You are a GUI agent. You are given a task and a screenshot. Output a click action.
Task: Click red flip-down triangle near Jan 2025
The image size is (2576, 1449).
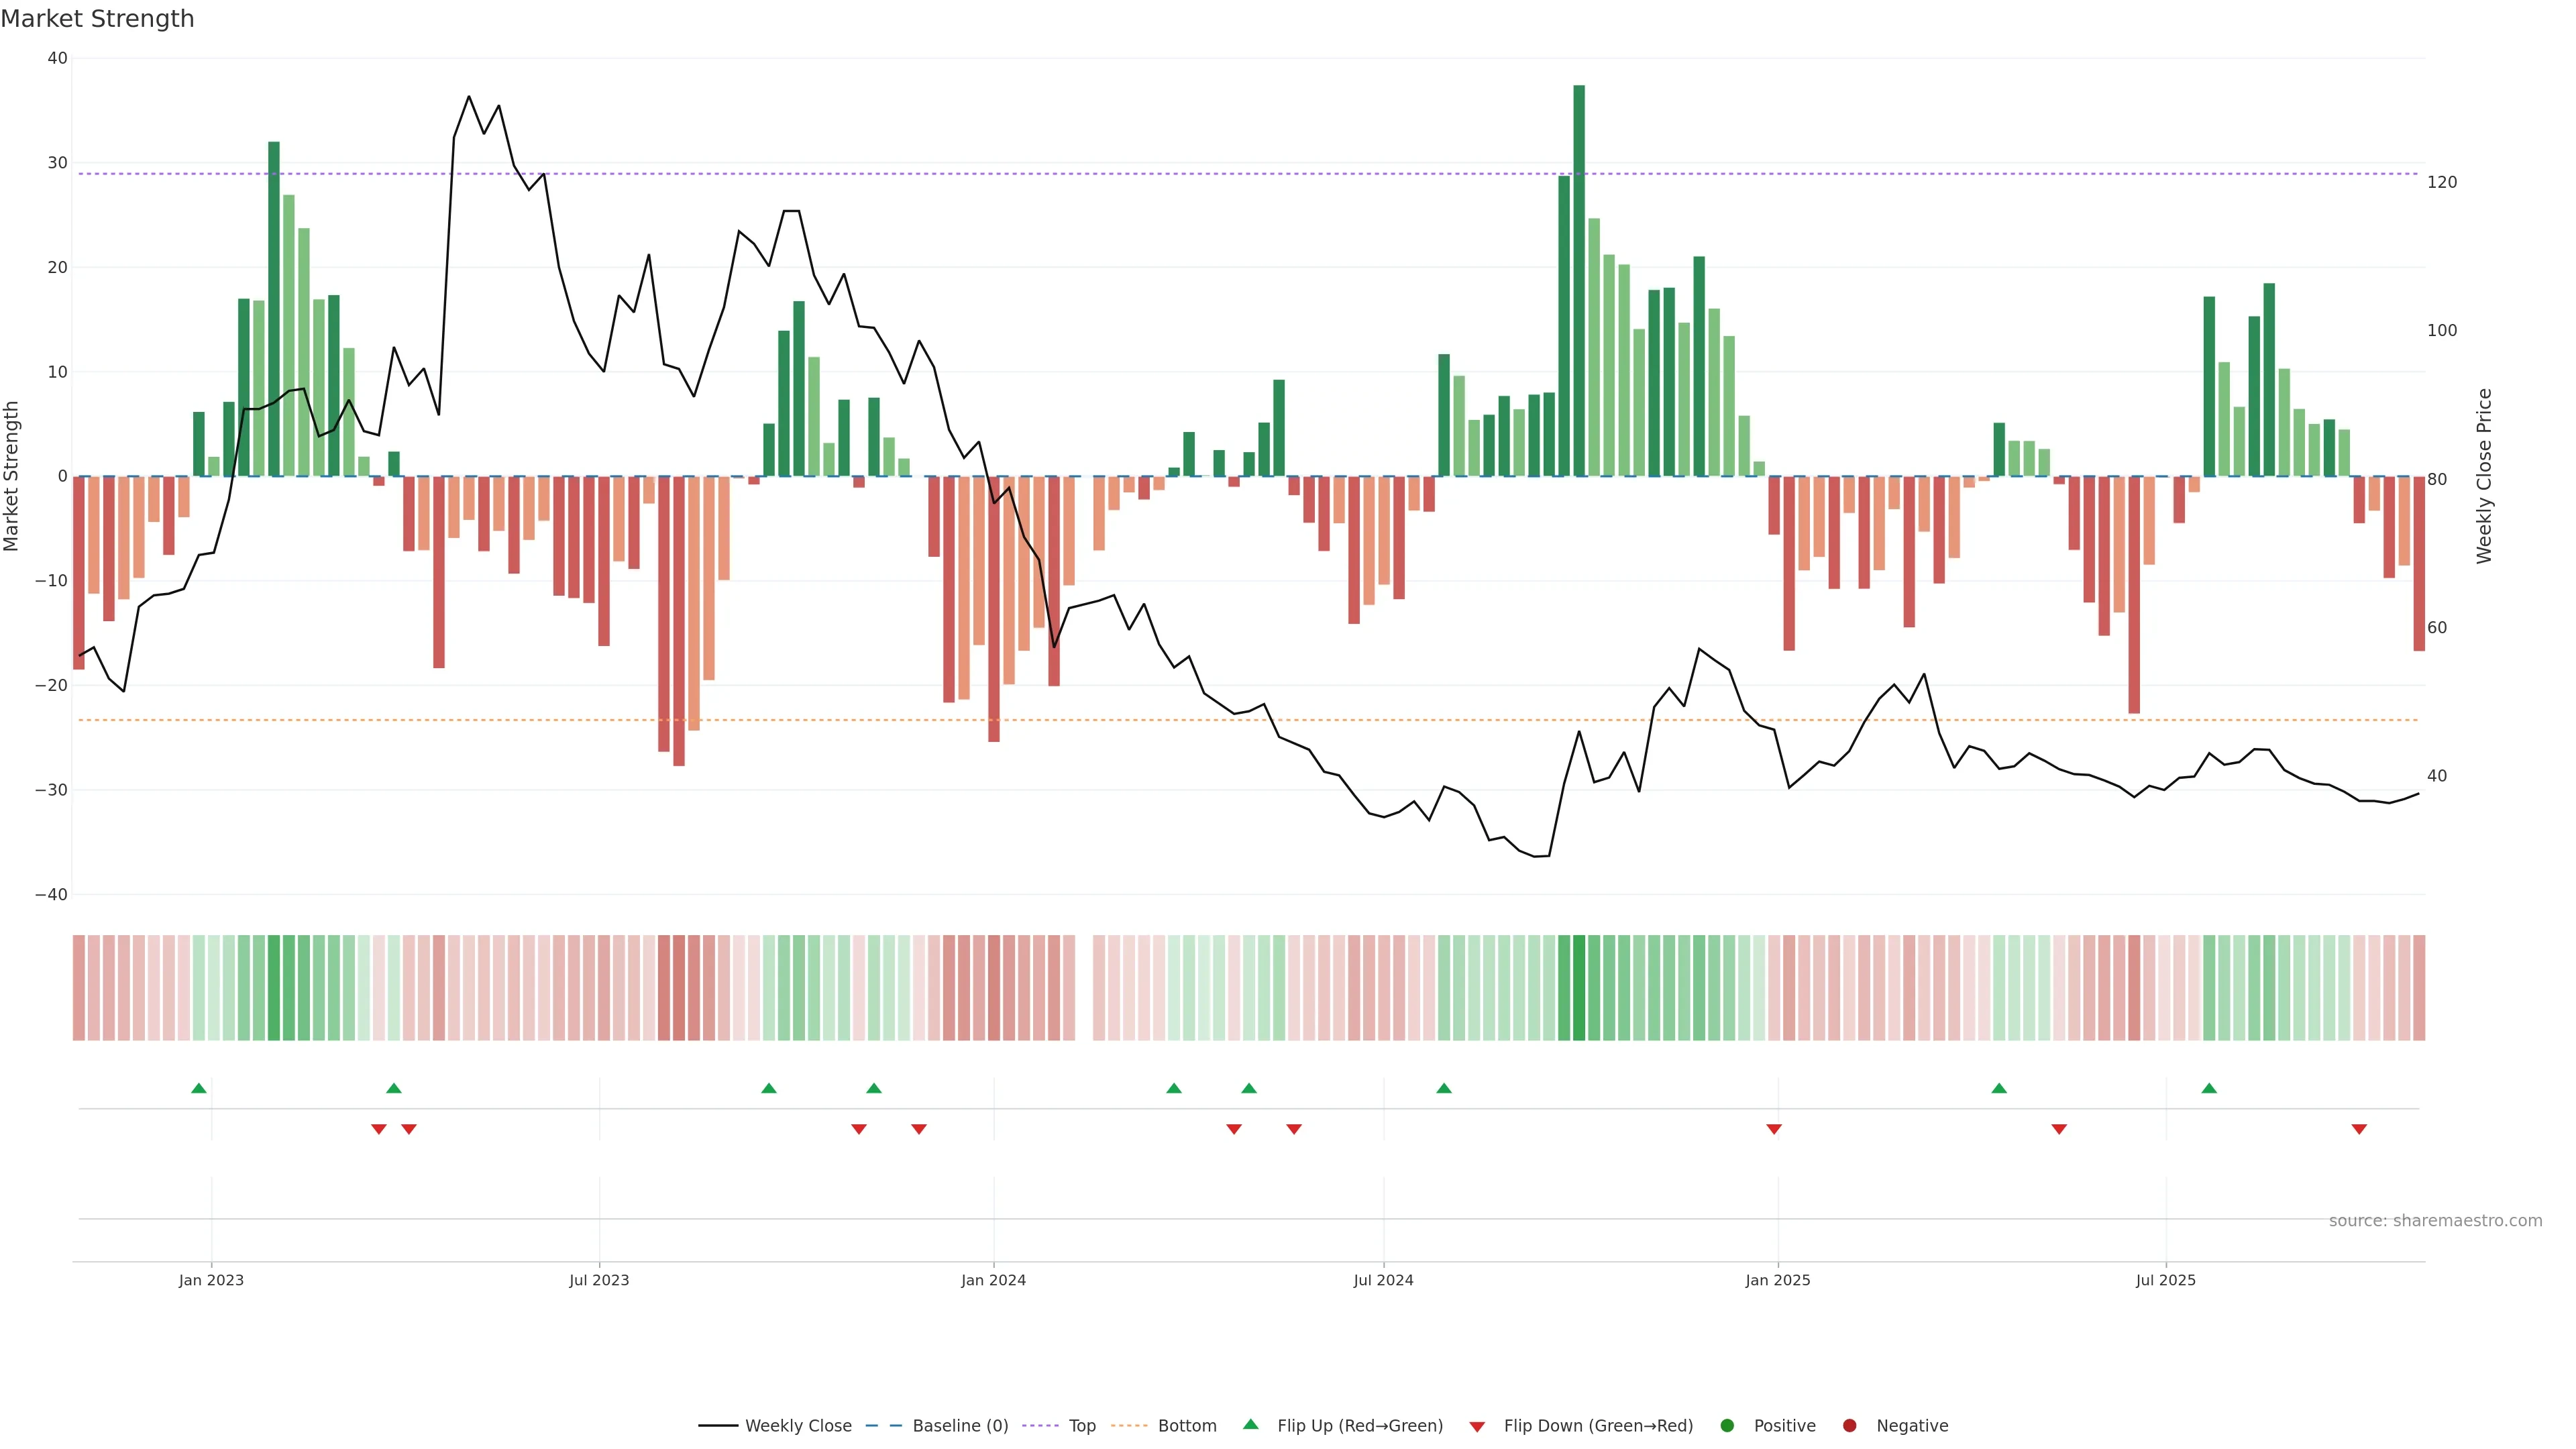coord(1774,1129)
